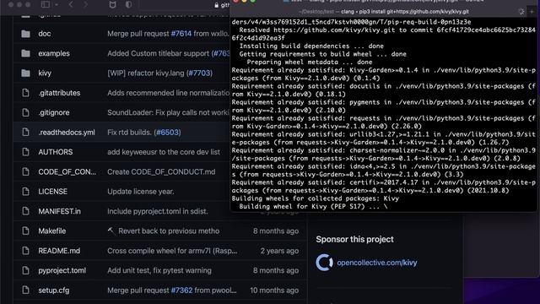Viewport: 540px width, 304px height.
Task: Open the CODE_OF_CON... file
Action: click(x=67, y=171)
